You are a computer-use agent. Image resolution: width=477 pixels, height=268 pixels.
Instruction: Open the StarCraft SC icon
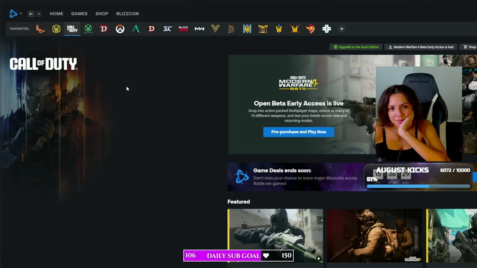tap(167, 29)
